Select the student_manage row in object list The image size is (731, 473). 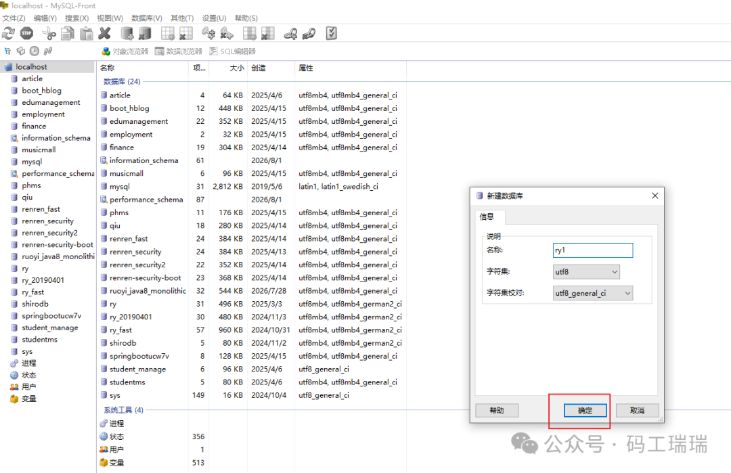tap(251, 369)
